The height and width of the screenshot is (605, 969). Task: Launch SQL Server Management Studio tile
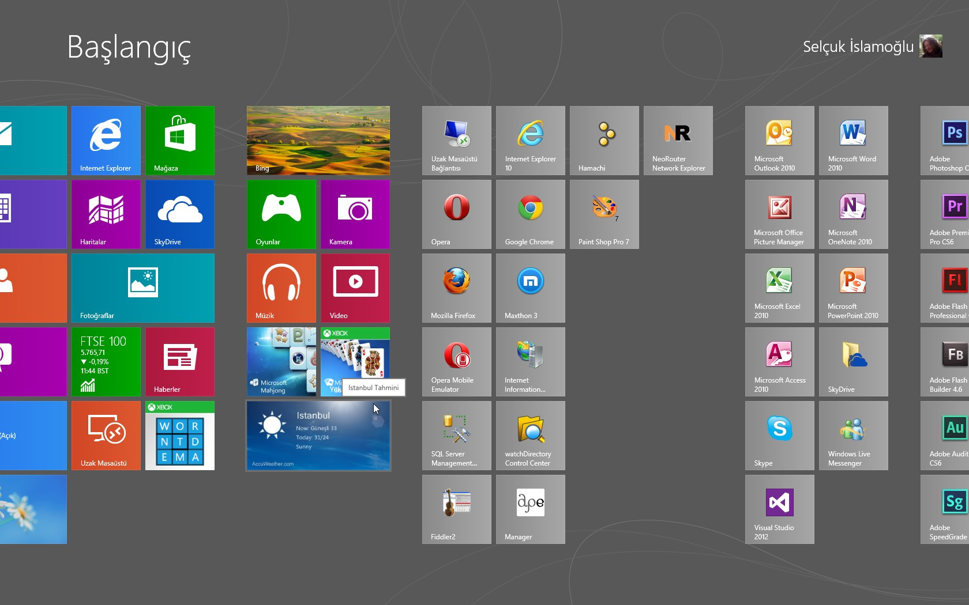(x=457, y=436)
